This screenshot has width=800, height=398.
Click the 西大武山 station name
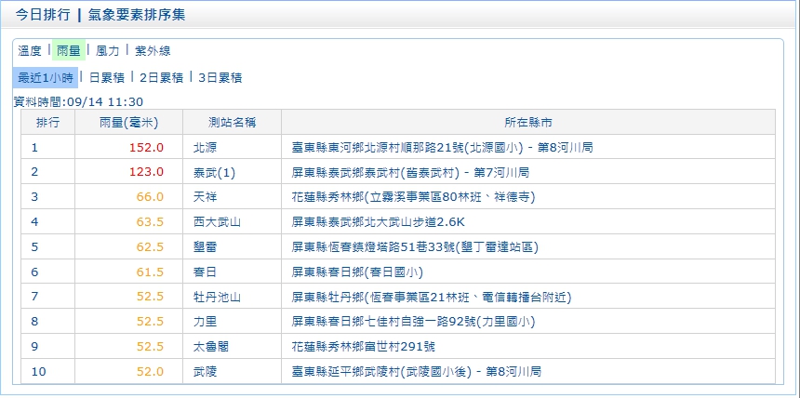(216, 222)
